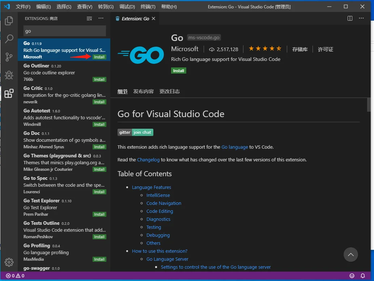This screenshot has height=281, width=374.
Task: Switch to the 细节 tab
Action: [123, 92]
